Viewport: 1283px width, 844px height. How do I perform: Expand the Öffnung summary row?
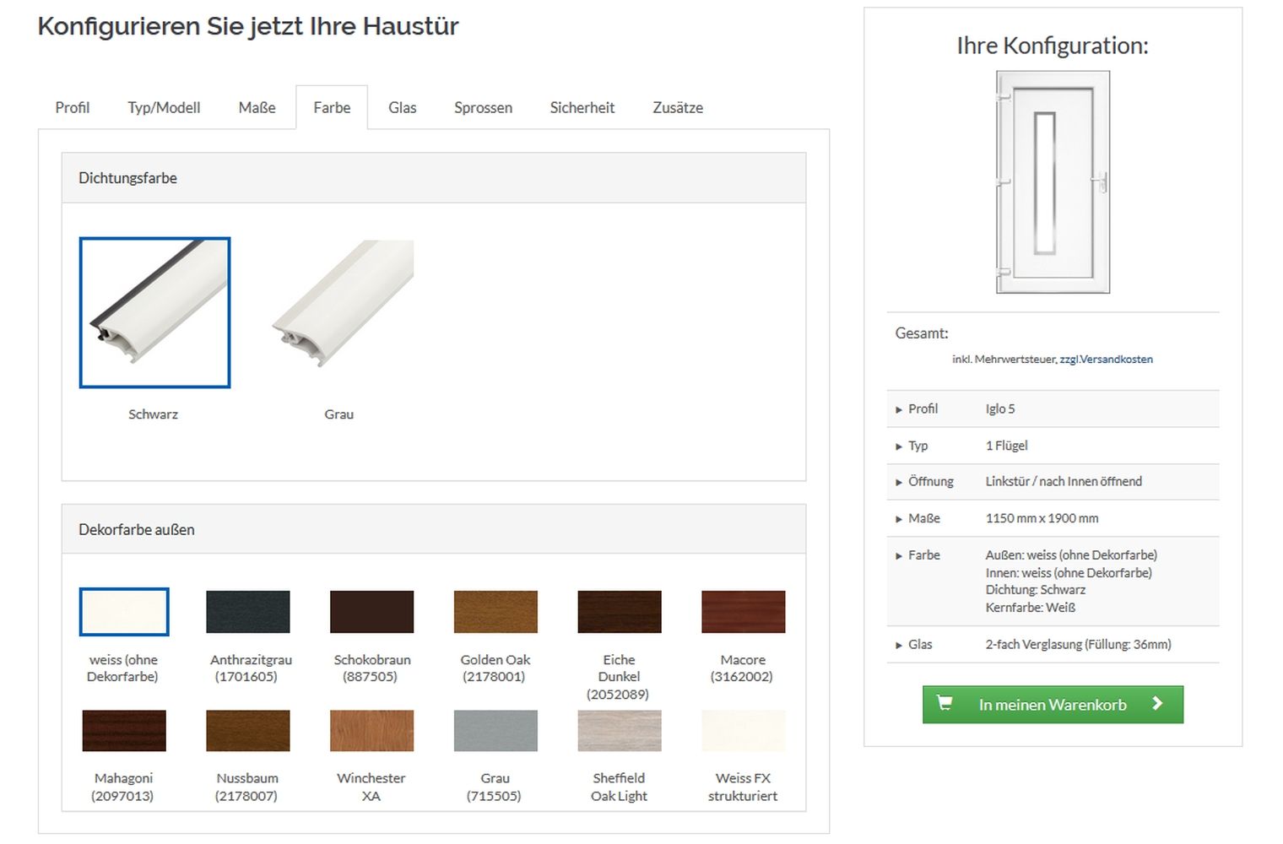[x=929, y=482]
